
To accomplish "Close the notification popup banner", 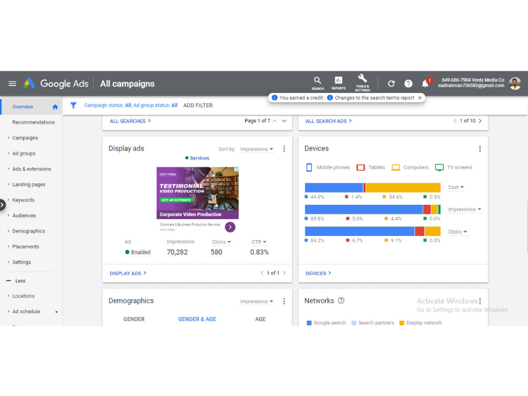I will click(420, 98).
